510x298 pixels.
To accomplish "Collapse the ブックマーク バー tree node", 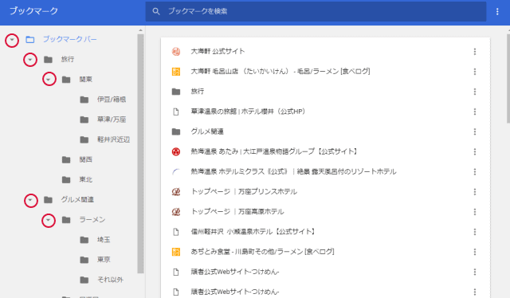I will click(12, 40).
